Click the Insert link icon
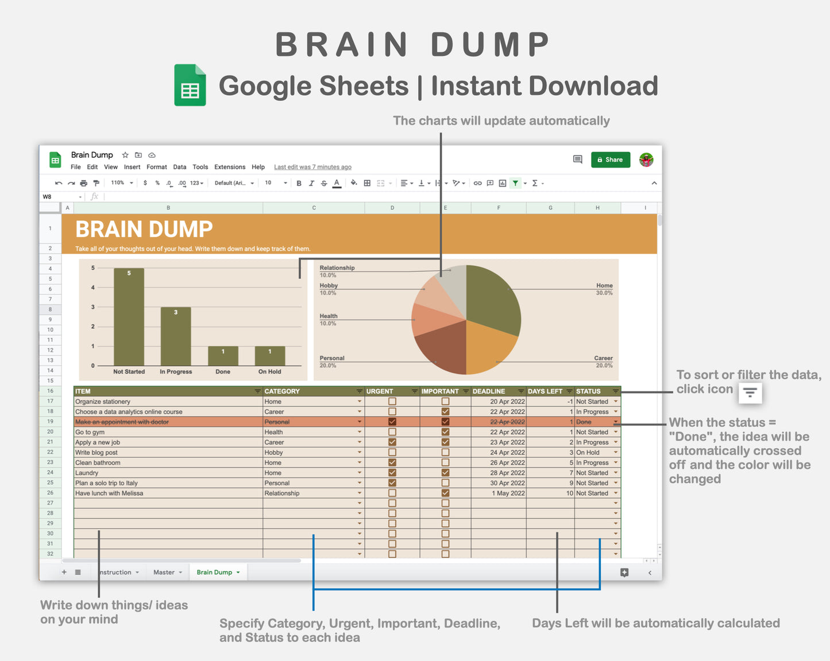The image size is (830, 661). point(477,182)
